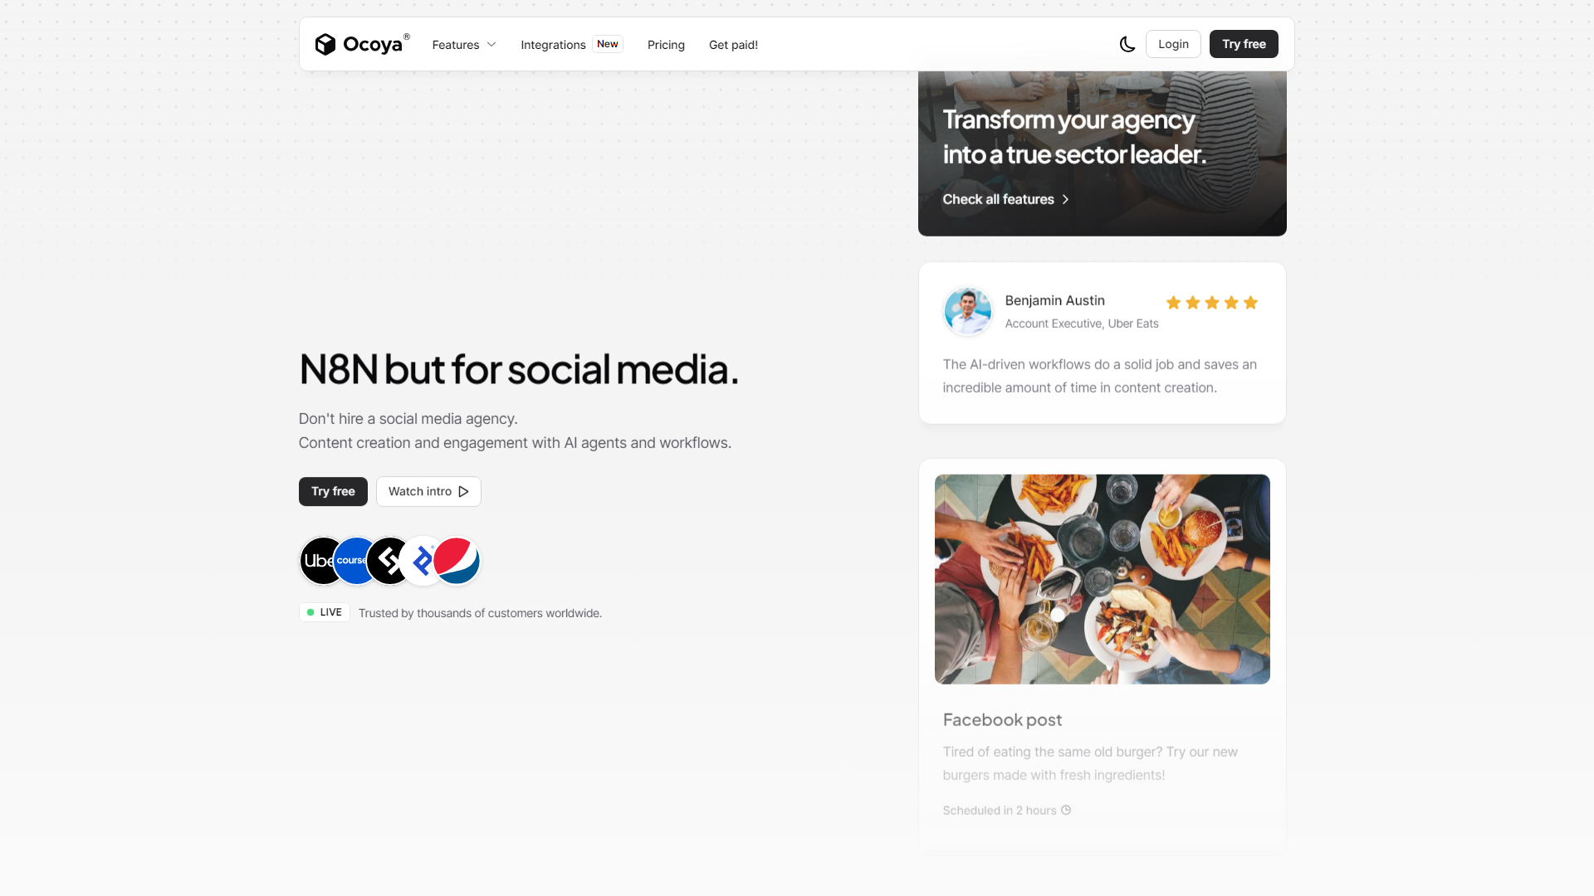This screenshot has width=1594, height=896.
Task: Go to the Pricing page
Action: [666, 45]
